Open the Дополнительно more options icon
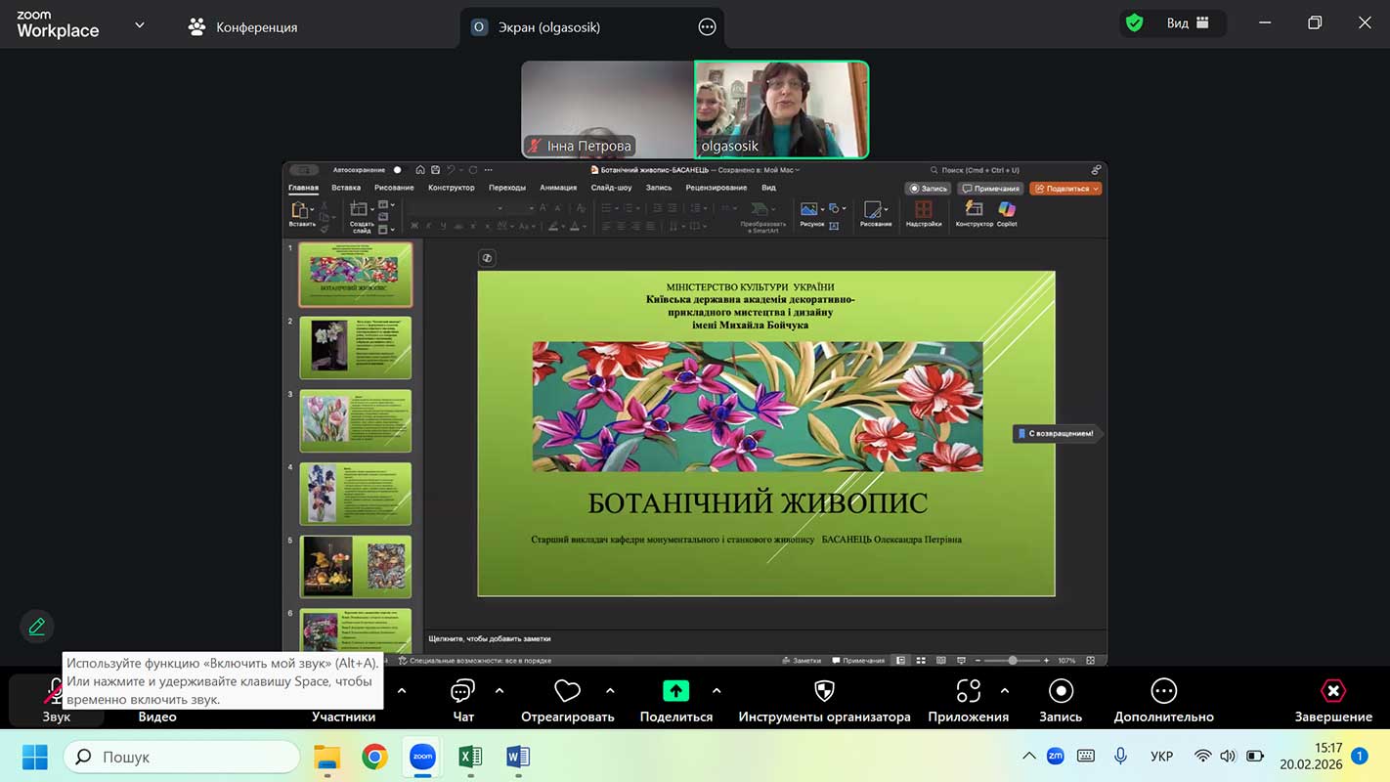The image size is (1390, 782). point(1163,692)
